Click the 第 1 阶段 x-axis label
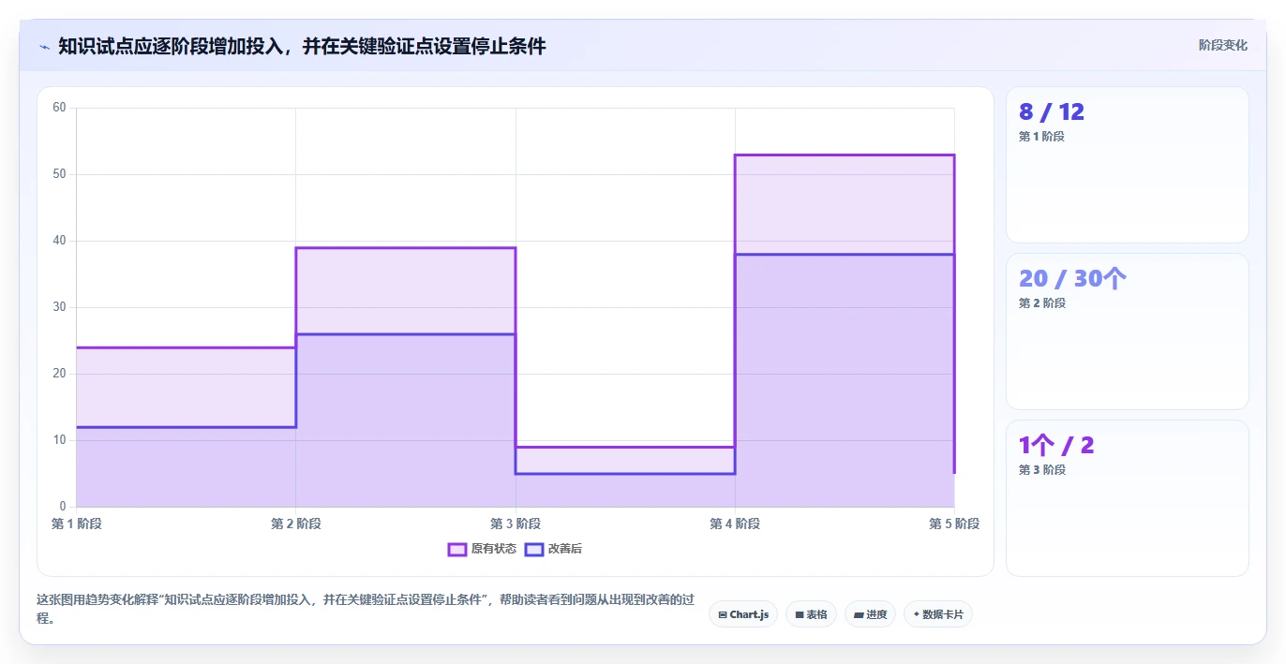The image size is (1286, 664). (x=77, y=524)
